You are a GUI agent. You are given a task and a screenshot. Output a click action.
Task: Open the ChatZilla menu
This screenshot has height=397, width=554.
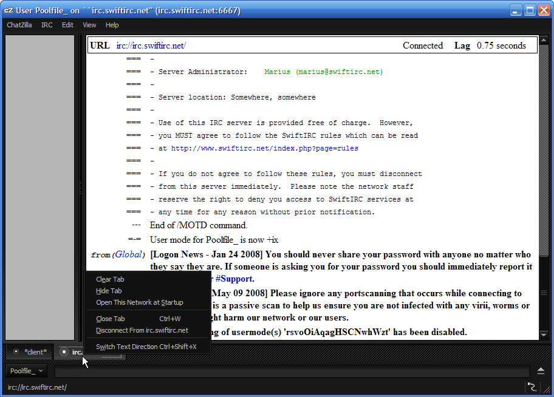[x=19, y=25]
